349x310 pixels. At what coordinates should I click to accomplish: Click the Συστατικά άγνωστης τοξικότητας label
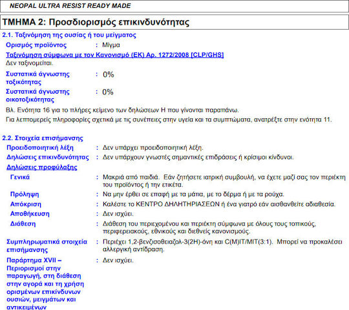pyautogui.click(x=37, y=78)
